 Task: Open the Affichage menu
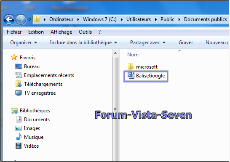(62, 32)
